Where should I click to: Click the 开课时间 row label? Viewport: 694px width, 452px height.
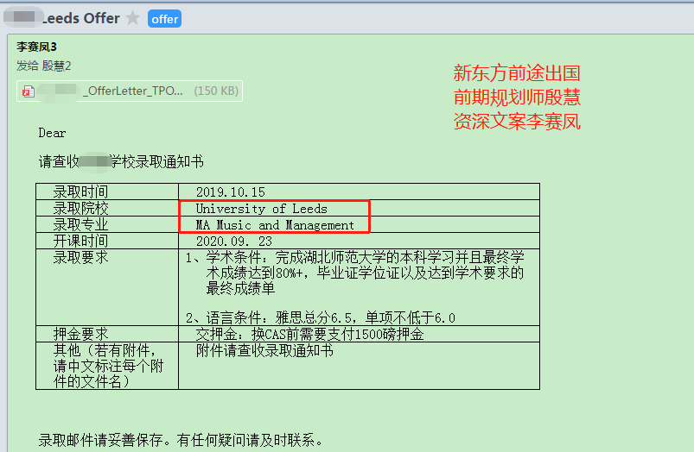coord(80,241)
